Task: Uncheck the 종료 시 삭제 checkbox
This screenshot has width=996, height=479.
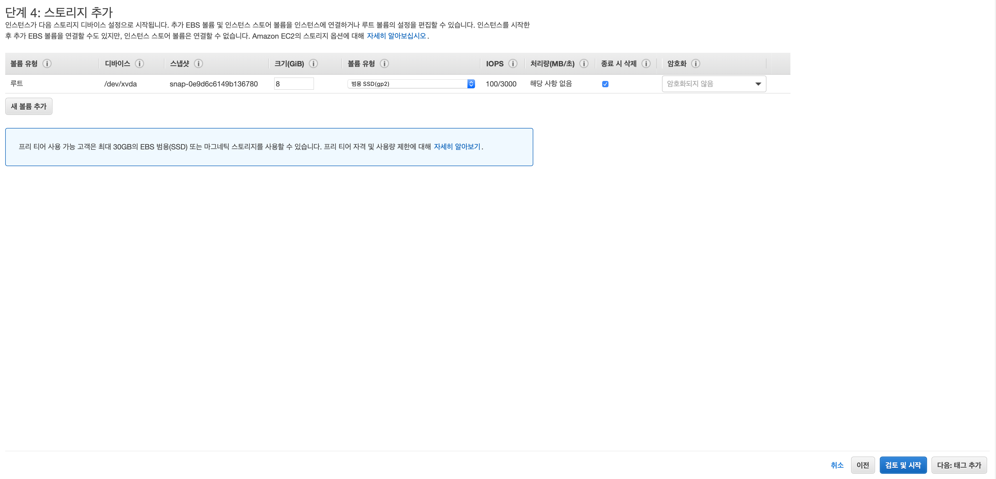Action: point(605,84)
